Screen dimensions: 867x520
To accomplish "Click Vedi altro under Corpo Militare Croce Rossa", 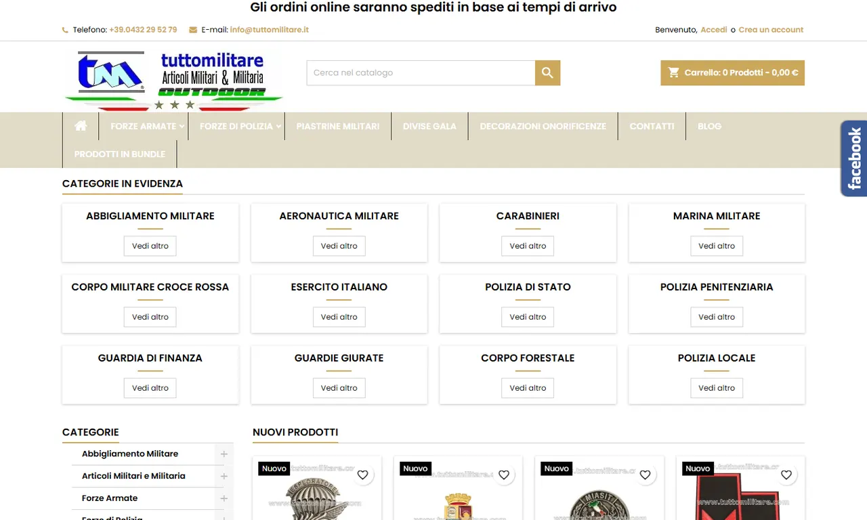I will click(150, 317).
